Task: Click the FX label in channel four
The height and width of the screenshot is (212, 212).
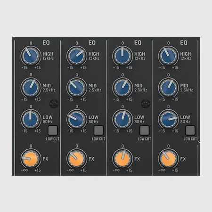Action: [183, 159]
